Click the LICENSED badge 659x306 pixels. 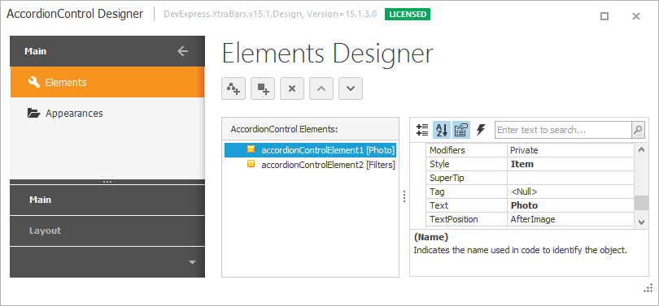tap(408, 15)
